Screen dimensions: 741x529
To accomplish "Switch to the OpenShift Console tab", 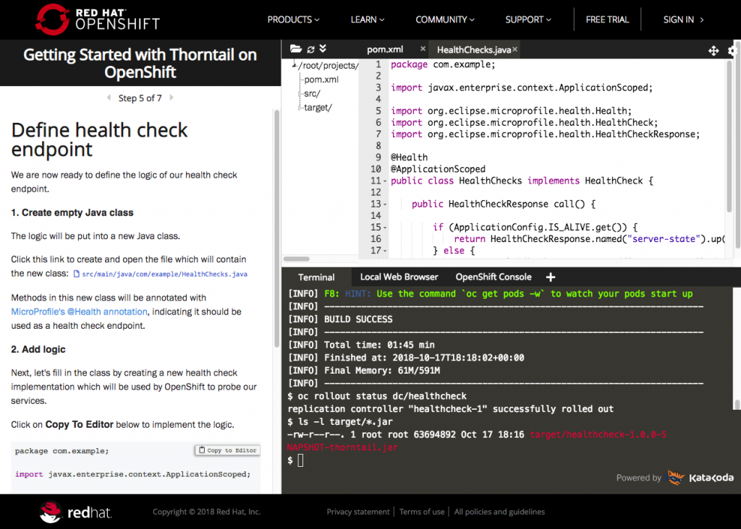I will click(493, 277).
